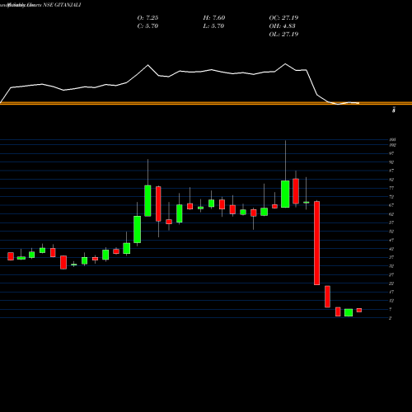Click the 'OH: 4.83' reading
The height and width of the screenshot is (412, 412).
point(282,26)
